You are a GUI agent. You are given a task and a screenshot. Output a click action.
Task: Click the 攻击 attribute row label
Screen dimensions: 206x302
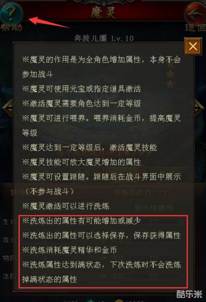[x=8, y=240]
